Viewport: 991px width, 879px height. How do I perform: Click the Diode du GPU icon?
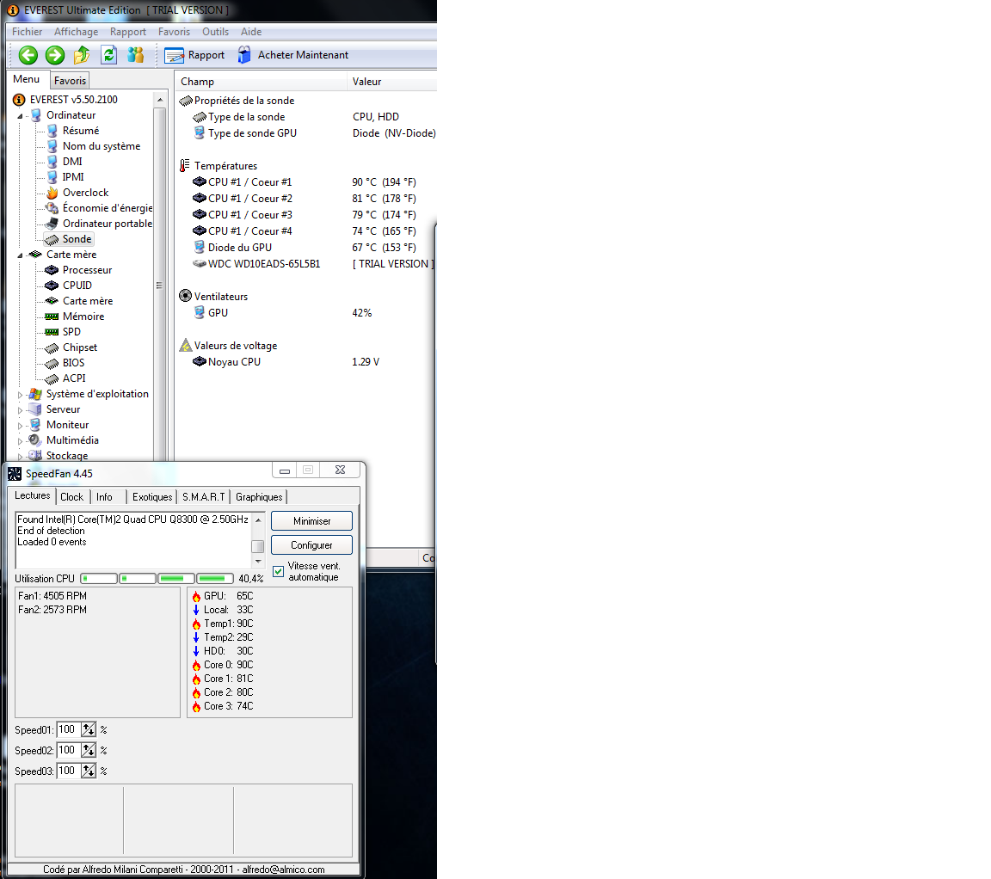[199, 247]
